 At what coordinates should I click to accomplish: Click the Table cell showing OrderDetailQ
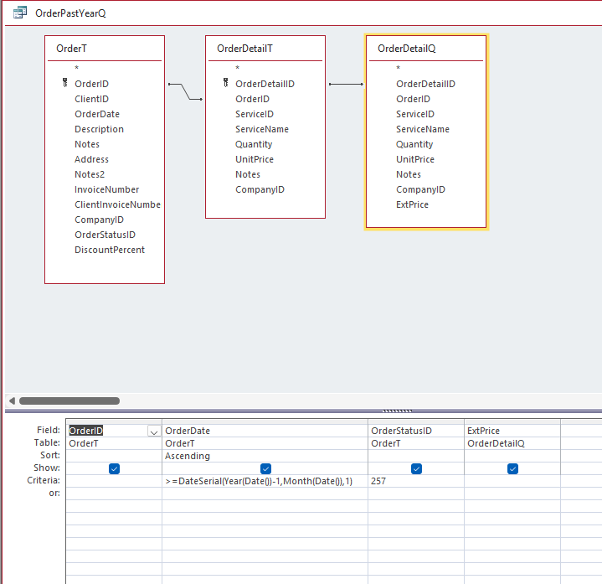coord(512,443)
